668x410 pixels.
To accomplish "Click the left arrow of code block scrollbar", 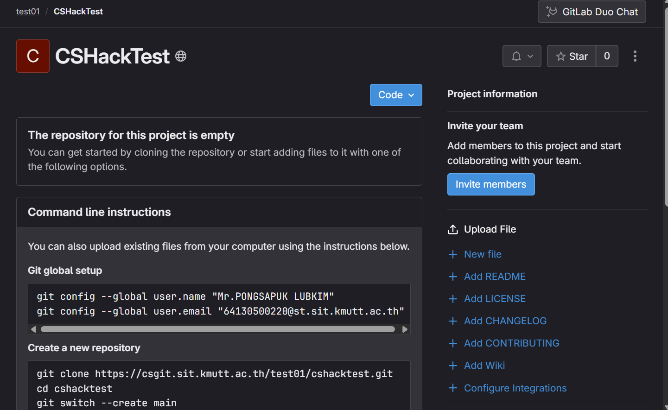I will tap(33, 329).
